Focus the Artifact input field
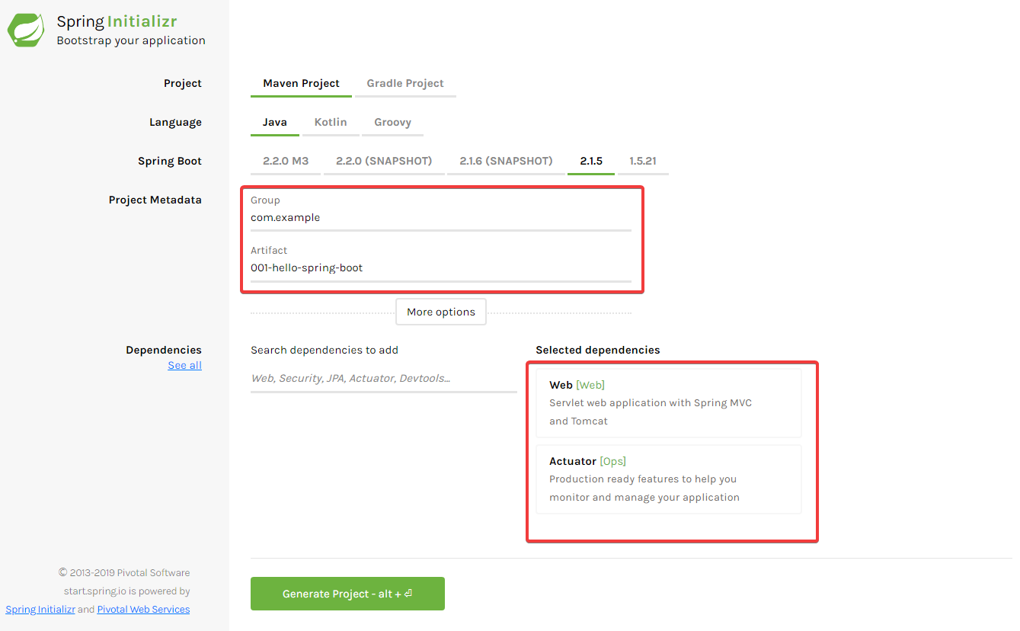The width and height of the screenshot is (1020, 631). click(441, 268)
